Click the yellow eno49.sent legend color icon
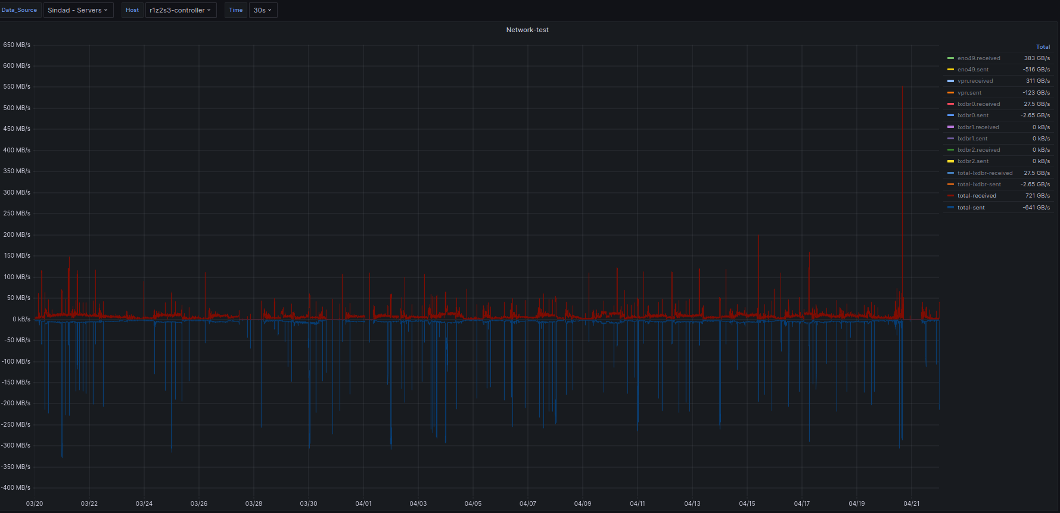Viewport: 1060px width, 513px height. tap(950, 70)
